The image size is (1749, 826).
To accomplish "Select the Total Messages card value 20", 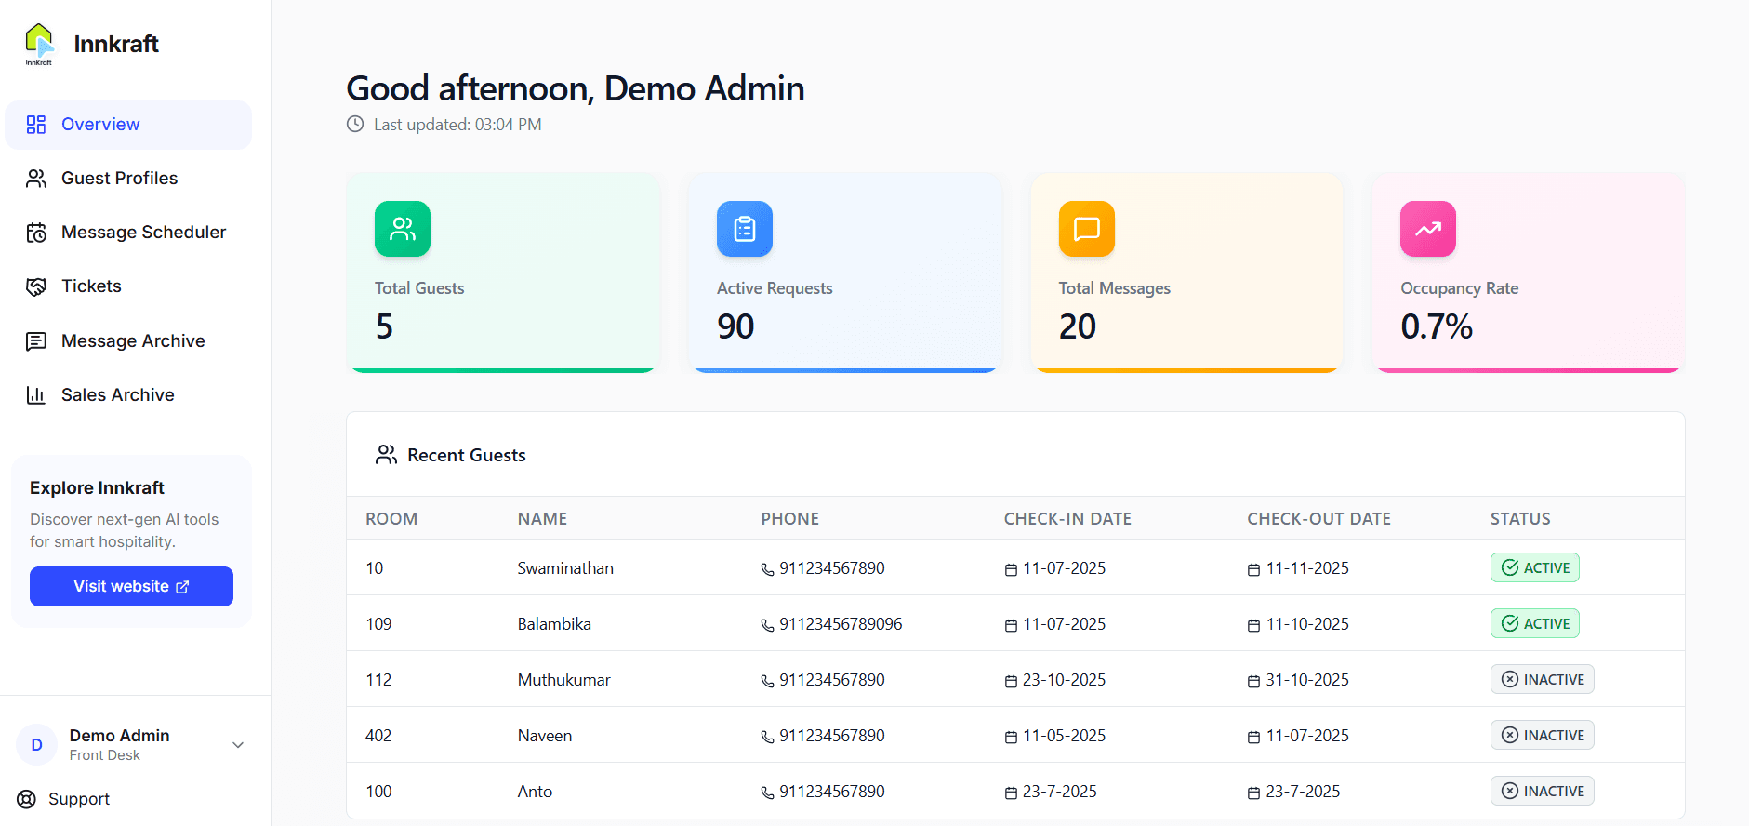I will pos(1078,326).
